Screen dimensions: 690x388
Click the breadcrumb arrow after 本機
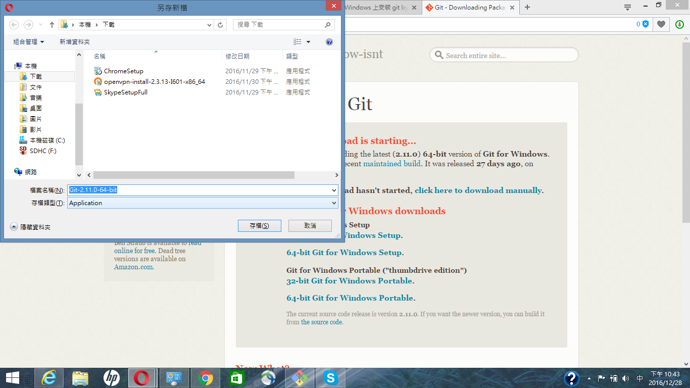96,24
